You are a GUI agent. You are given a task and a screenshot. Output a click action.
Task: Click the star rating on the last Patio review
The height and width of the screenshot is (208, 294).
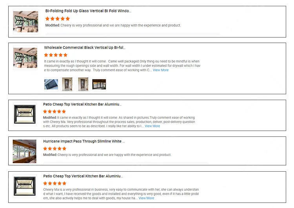coord(54,183)
